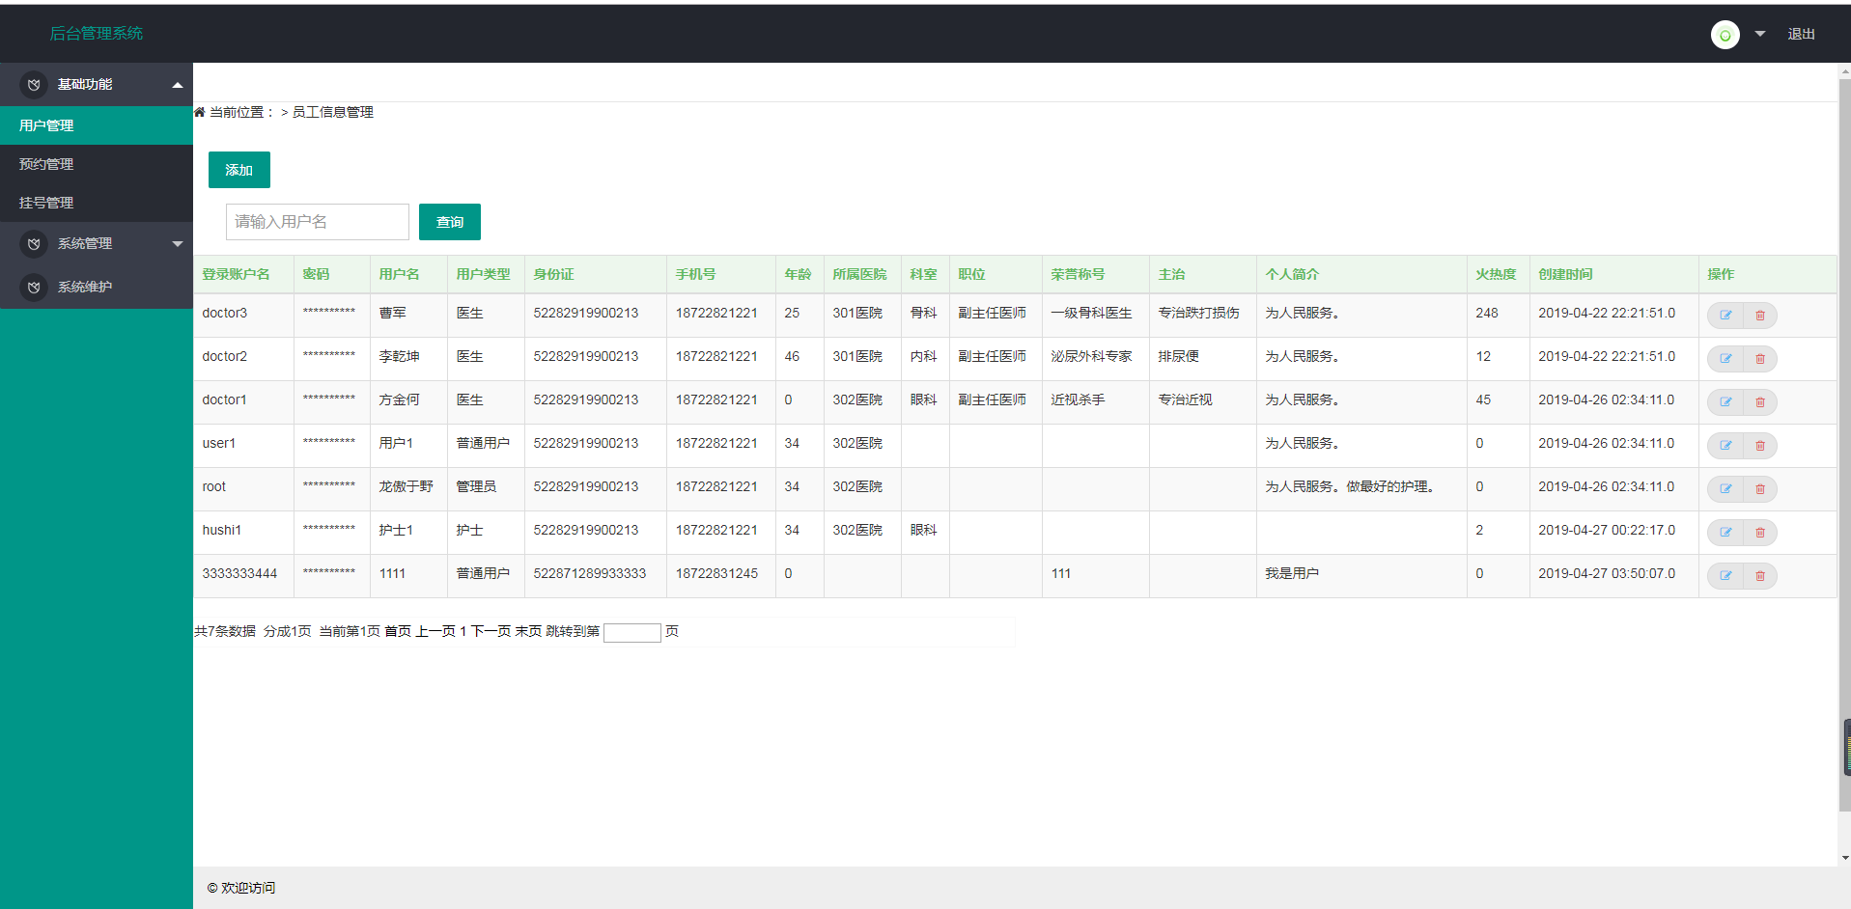
Task: Click the 添加 button
Action: [239, 170]
